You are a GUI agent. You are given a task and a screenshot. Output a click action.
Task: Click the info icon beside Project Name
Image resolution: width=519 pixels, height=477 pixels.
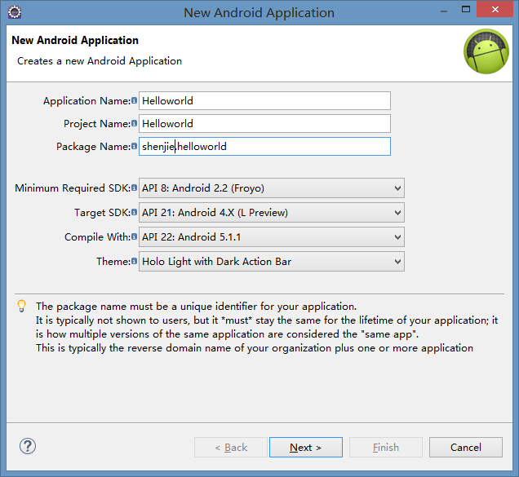(134, 123)
